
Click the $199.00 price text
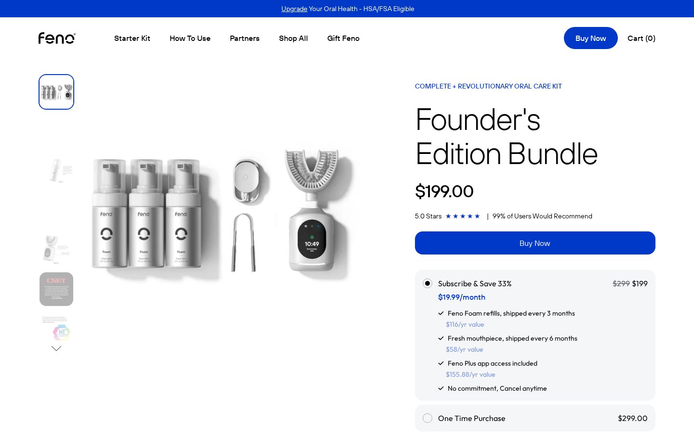point(444,191)
